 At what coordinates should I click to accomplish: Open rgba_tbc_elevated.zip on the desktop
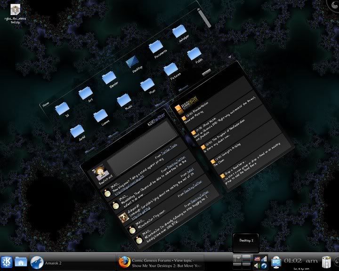[x=16, y=9]
